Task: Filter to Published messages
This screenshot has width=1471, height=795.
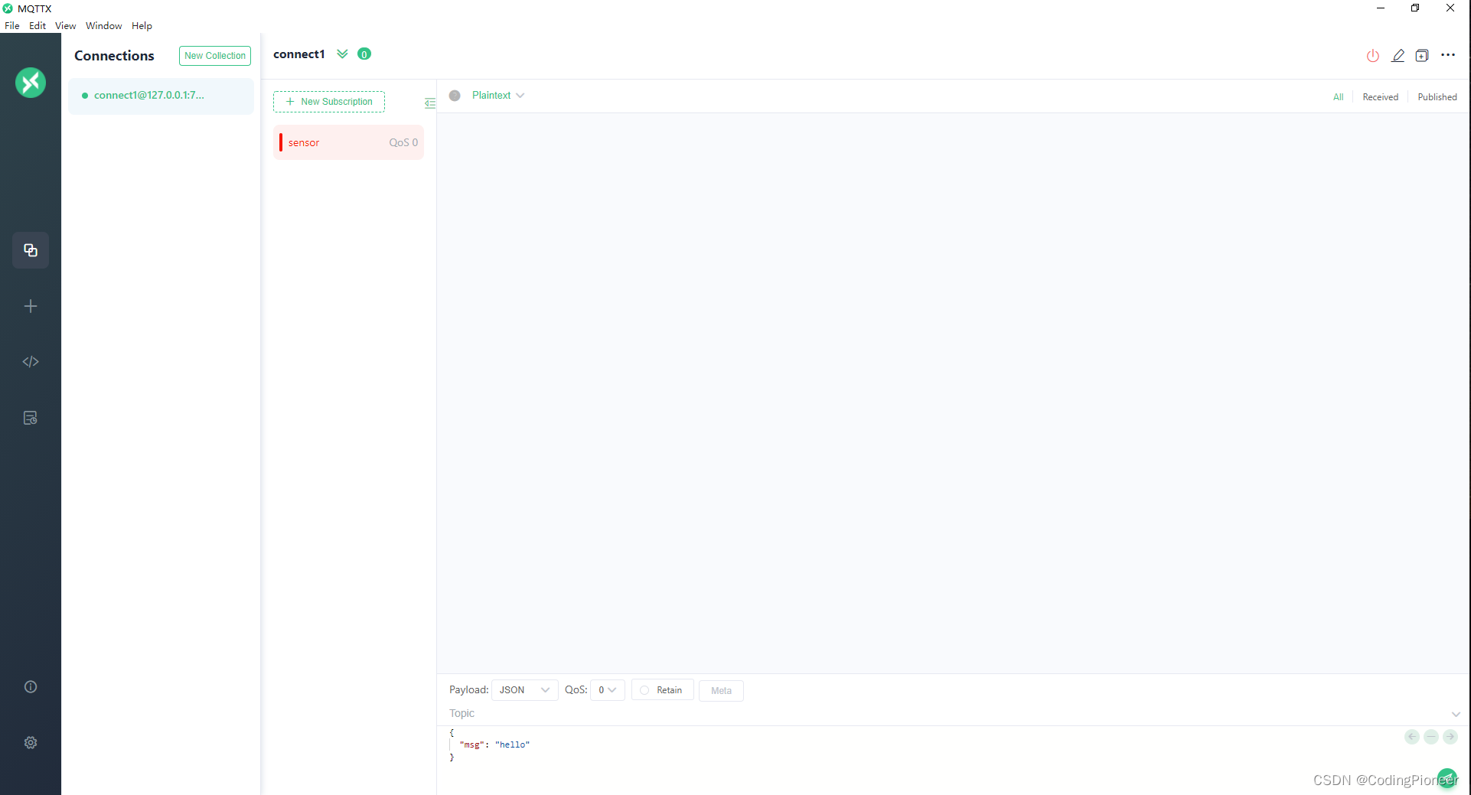Action: (x=1437, y=97)
